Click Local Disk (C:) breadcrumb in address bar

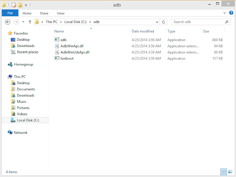pyautogui.click(x=75, y=22)
